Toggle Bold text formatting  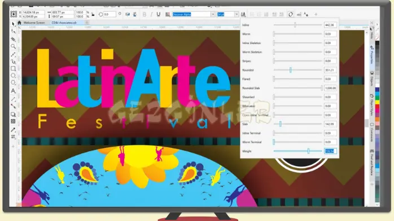[x=145, y=14]
